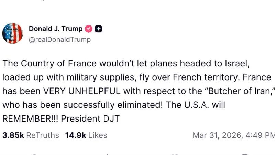Click the black plus badge beside name
Viewport: 275px width, 155px height.
[98, 29]
